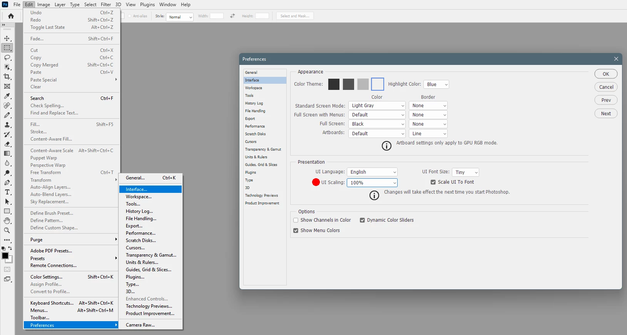Image resolution: width=627 pixels, height=335 pixels.
Task: Select Performance in Preferences category list
Action: click(265, 126)
